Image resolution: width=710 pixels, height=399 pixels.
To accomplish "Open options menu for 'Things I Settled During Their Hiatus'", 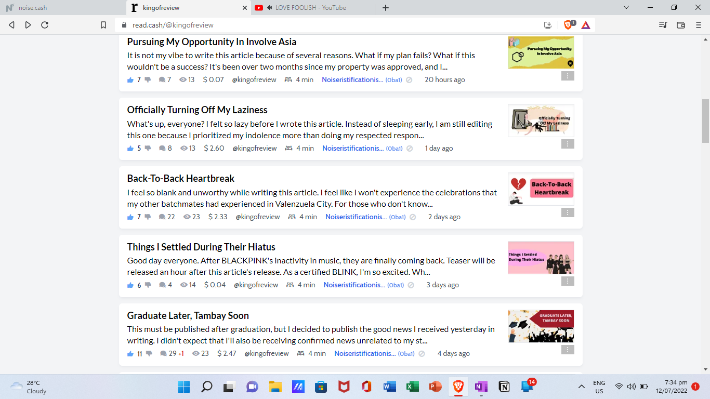I will pyautogui.click(x=568, y=281).
